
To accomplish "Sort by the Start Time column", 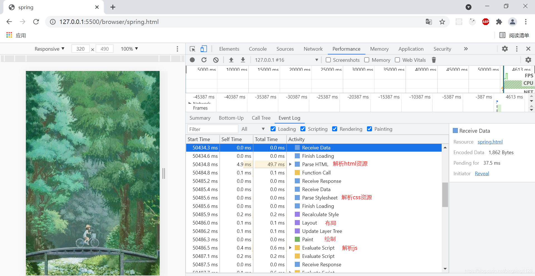I will coord(203,139).
